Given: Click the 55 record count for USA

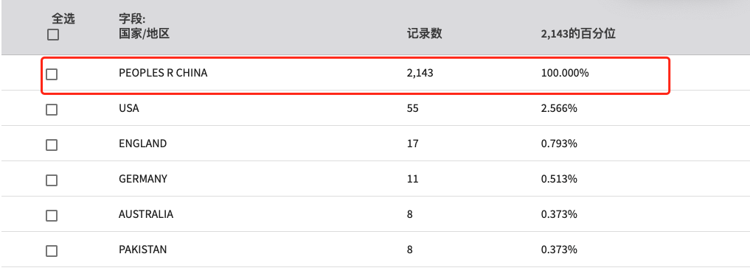Looking at the screenshot, I should [x=412, y=108].
